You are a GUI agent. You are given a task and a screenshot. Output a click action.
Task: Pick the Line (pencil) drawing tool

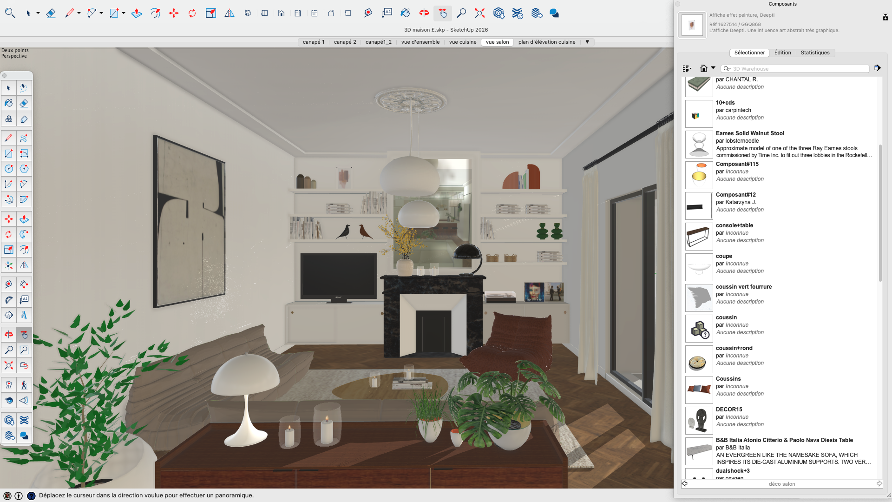pyautogui.click(x=70, y=13)
